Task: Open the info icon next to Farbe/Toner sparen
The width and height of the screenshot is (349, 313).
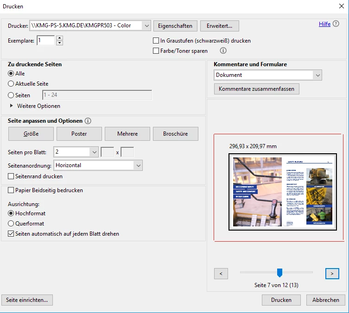Action: (x=223, y=50)
